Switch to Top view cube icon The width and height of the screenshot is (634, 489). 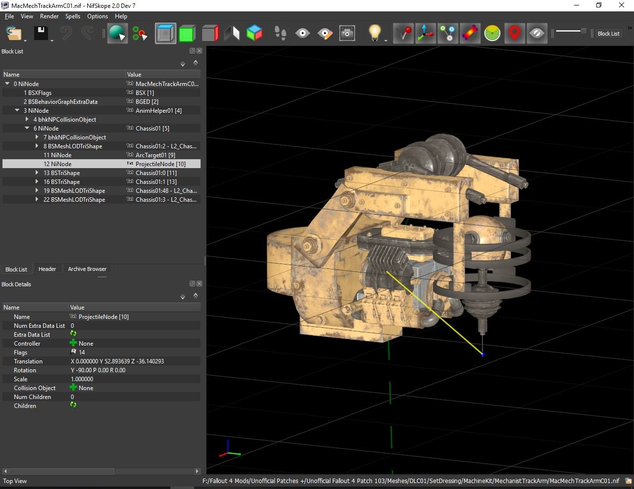pyautogui.click(x=165, y=33)
